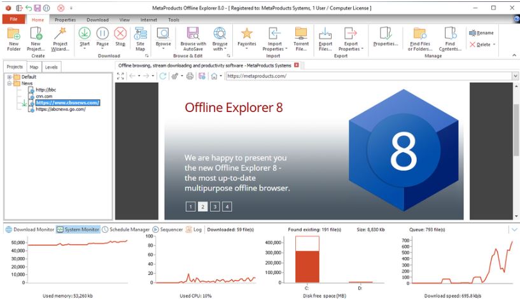This screenshot has width=520, height=299.
Task: Launch the Project Wizard
Action: click(x=60, y=39)
